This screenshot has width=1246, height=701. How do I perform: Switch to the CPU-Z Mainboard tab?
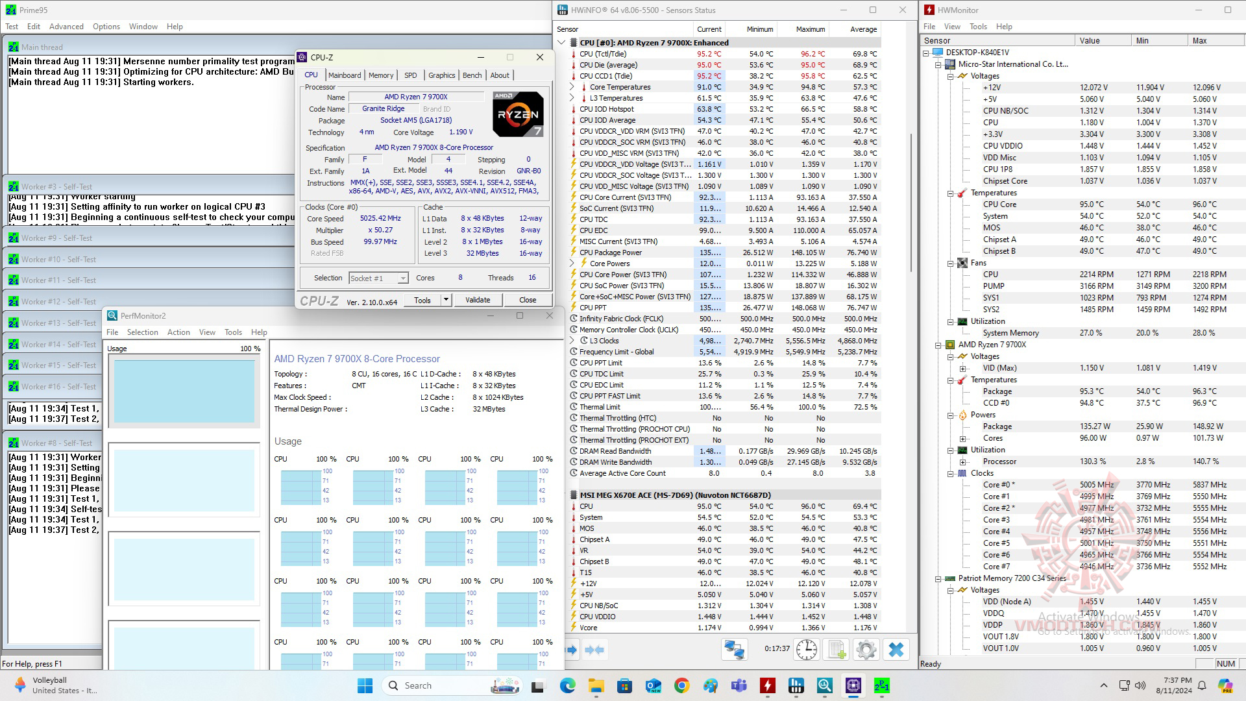344,75
